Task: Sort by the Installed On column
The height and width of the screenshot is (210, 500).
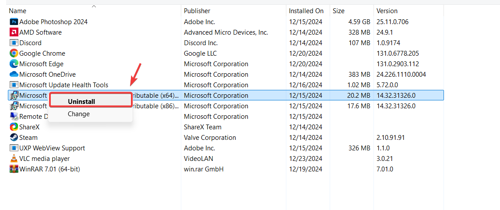Action: tap(306, 11)
